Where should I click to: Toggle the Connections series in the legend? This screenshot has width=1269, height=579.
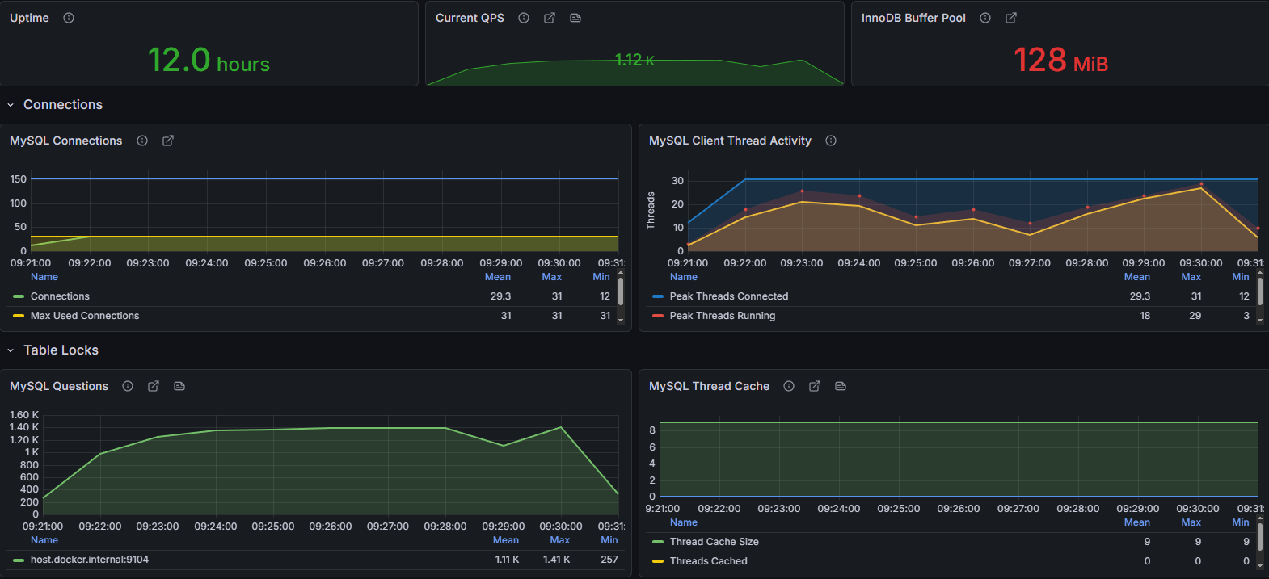point(60,296)
